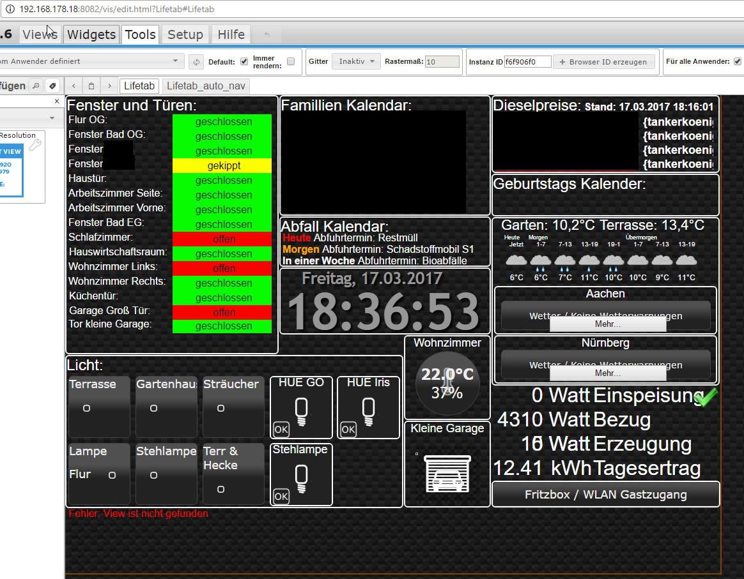744x579 pixels.
Task: Enable the Immer rendern checkbox
Action: coord(291,62)
